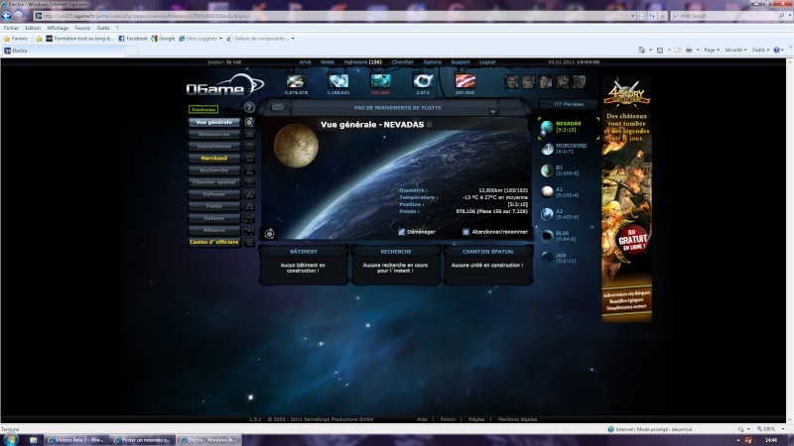Open the Outils dropdown in the IE command bar
This screenshot has width=794, height=446.
pyautogui.click(x=760, y=51)
